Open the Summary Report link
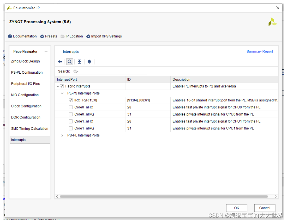Screen dimensions: 287x221 [260, 52]
